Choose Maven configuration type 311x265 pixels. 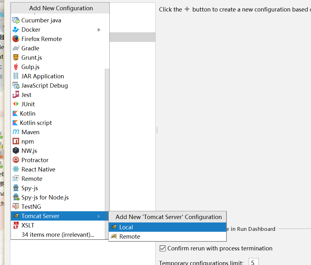(58, 132)
